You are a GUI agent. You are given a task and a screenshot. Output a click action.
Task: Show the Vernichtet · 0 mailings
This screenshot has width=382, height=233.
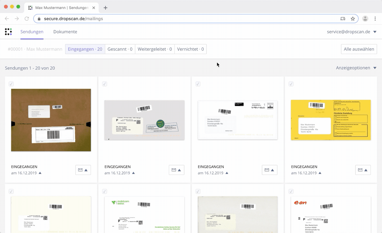(190, 49)
